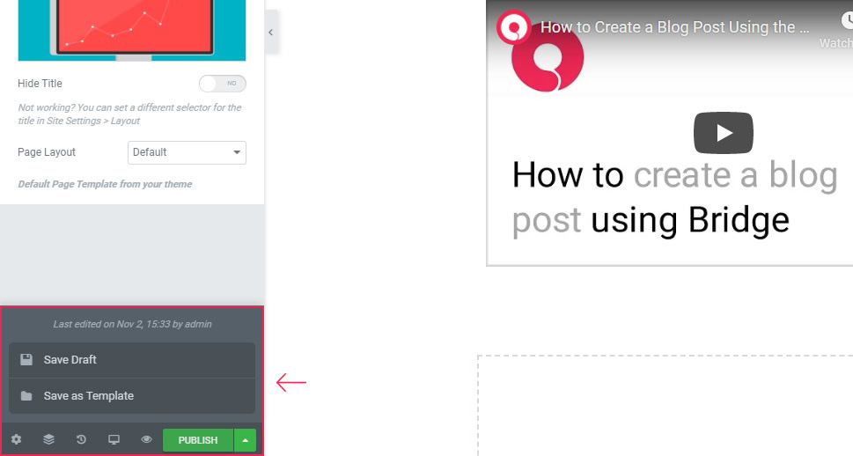
Task: Select the featured image thumbnail
Action: coord(132,30)
